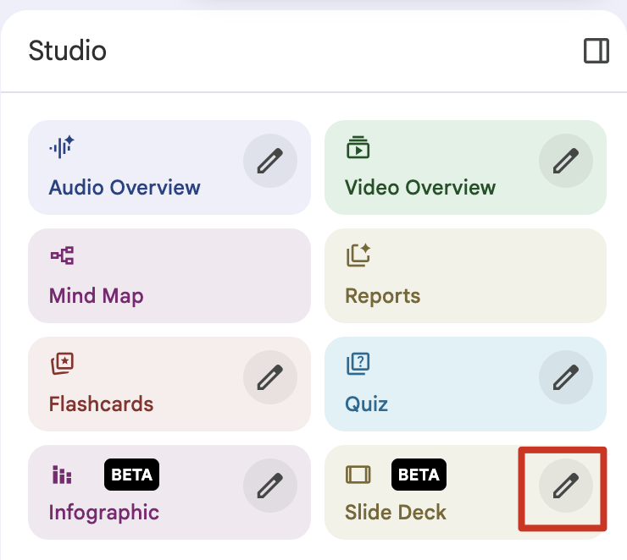Screen dimensions: 627x560
Task: Edit Video Overview settings pencil
Action: click(565, 160)
